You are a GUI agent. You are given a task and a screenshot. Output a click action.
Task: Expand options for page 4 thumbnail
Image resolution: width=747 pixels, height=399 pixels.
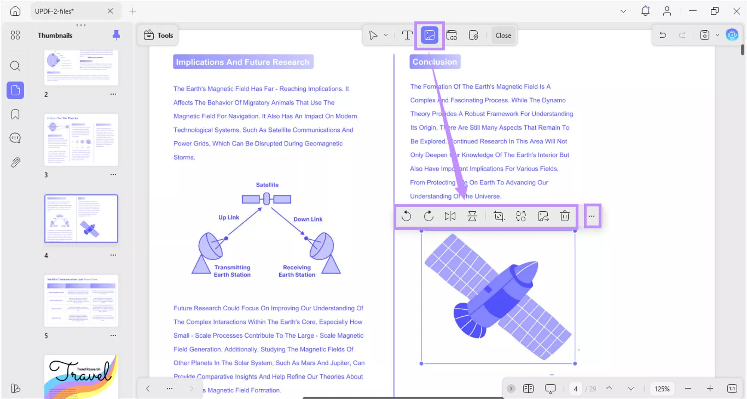point(113,255)
